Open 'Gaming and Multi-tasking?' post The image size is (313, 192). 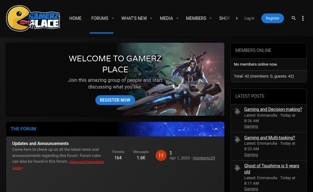pyautogui.click(x=270, y=138)
